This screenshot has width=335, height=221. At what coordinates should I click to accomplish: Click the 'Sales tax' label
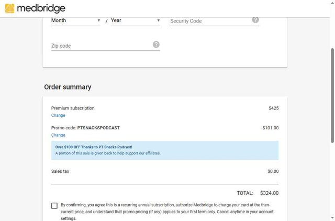point(60,171)
